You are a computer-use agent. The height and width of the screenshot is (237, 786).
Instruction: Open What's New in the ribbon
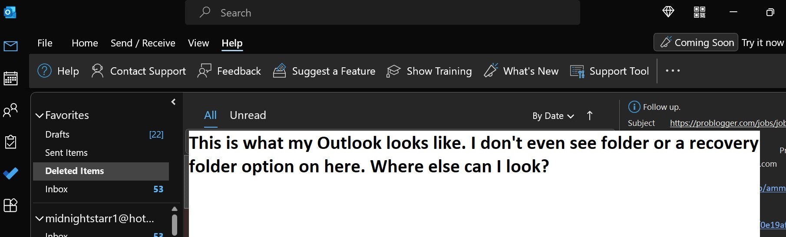(x=521, y=71)
